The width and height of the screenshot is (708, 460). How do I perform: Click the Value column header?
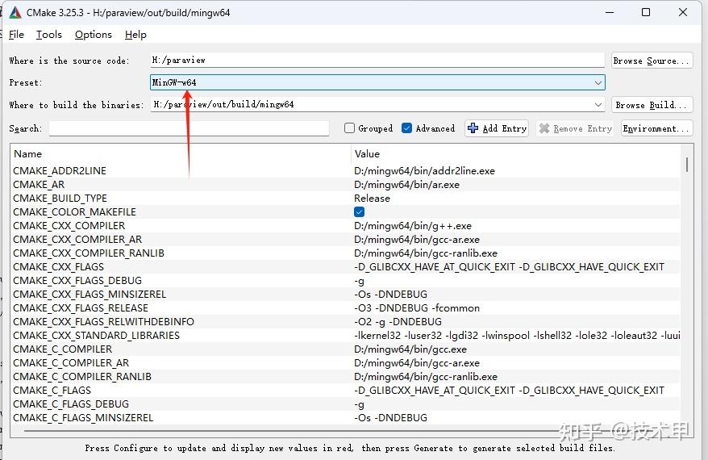367,153
